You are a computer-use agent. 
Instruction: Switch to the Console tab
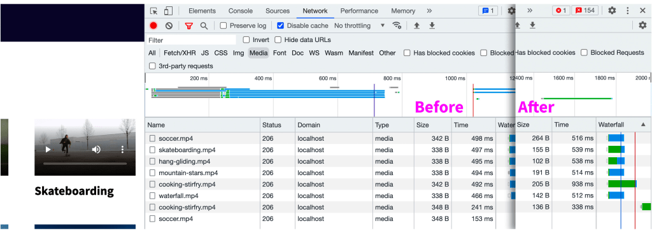click(x=240, y=11)
